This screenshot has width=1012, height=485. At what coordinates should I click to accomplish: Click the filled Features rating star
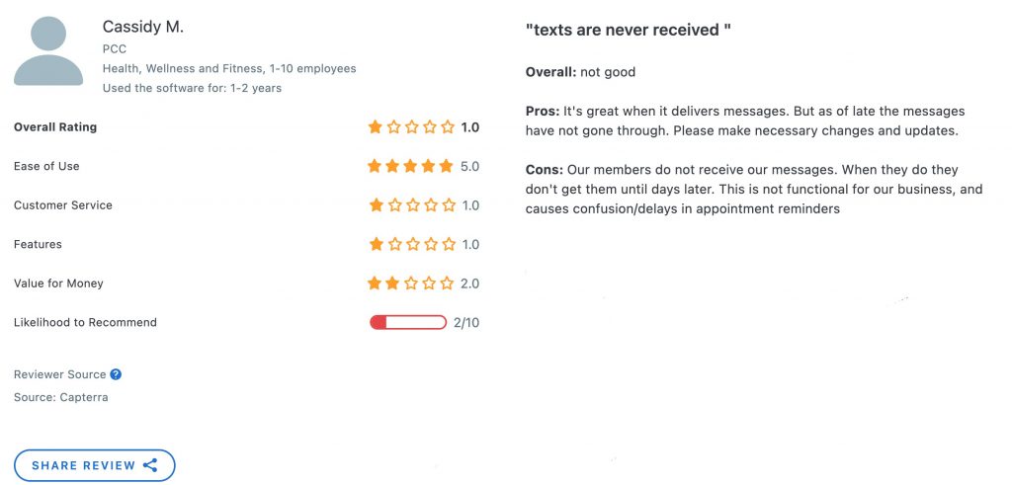pyautogui.click(x=375, y=244)
